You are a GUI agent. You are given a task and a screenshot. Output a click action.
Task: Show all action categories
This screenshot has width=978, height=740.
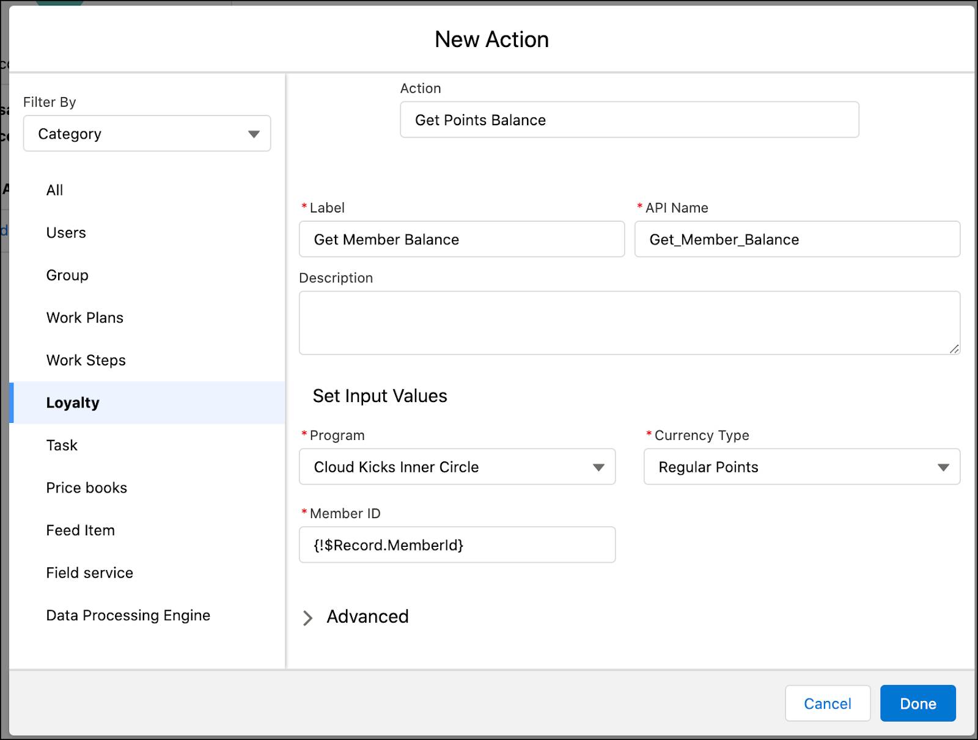point(54,190)
